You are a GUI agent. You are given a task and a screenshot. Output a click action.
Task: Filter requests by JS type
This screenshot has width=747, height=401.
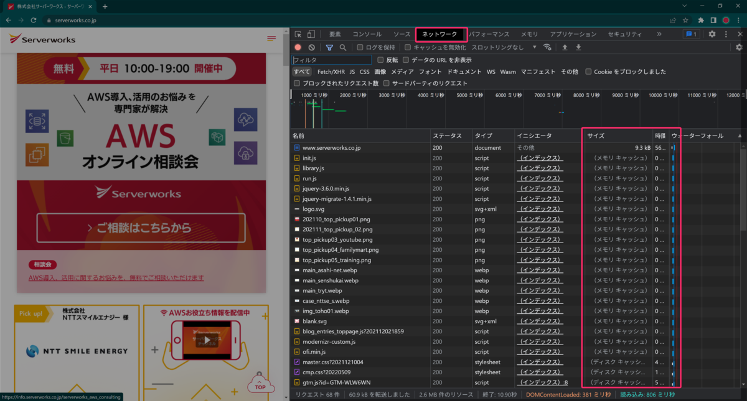(352, 72)
